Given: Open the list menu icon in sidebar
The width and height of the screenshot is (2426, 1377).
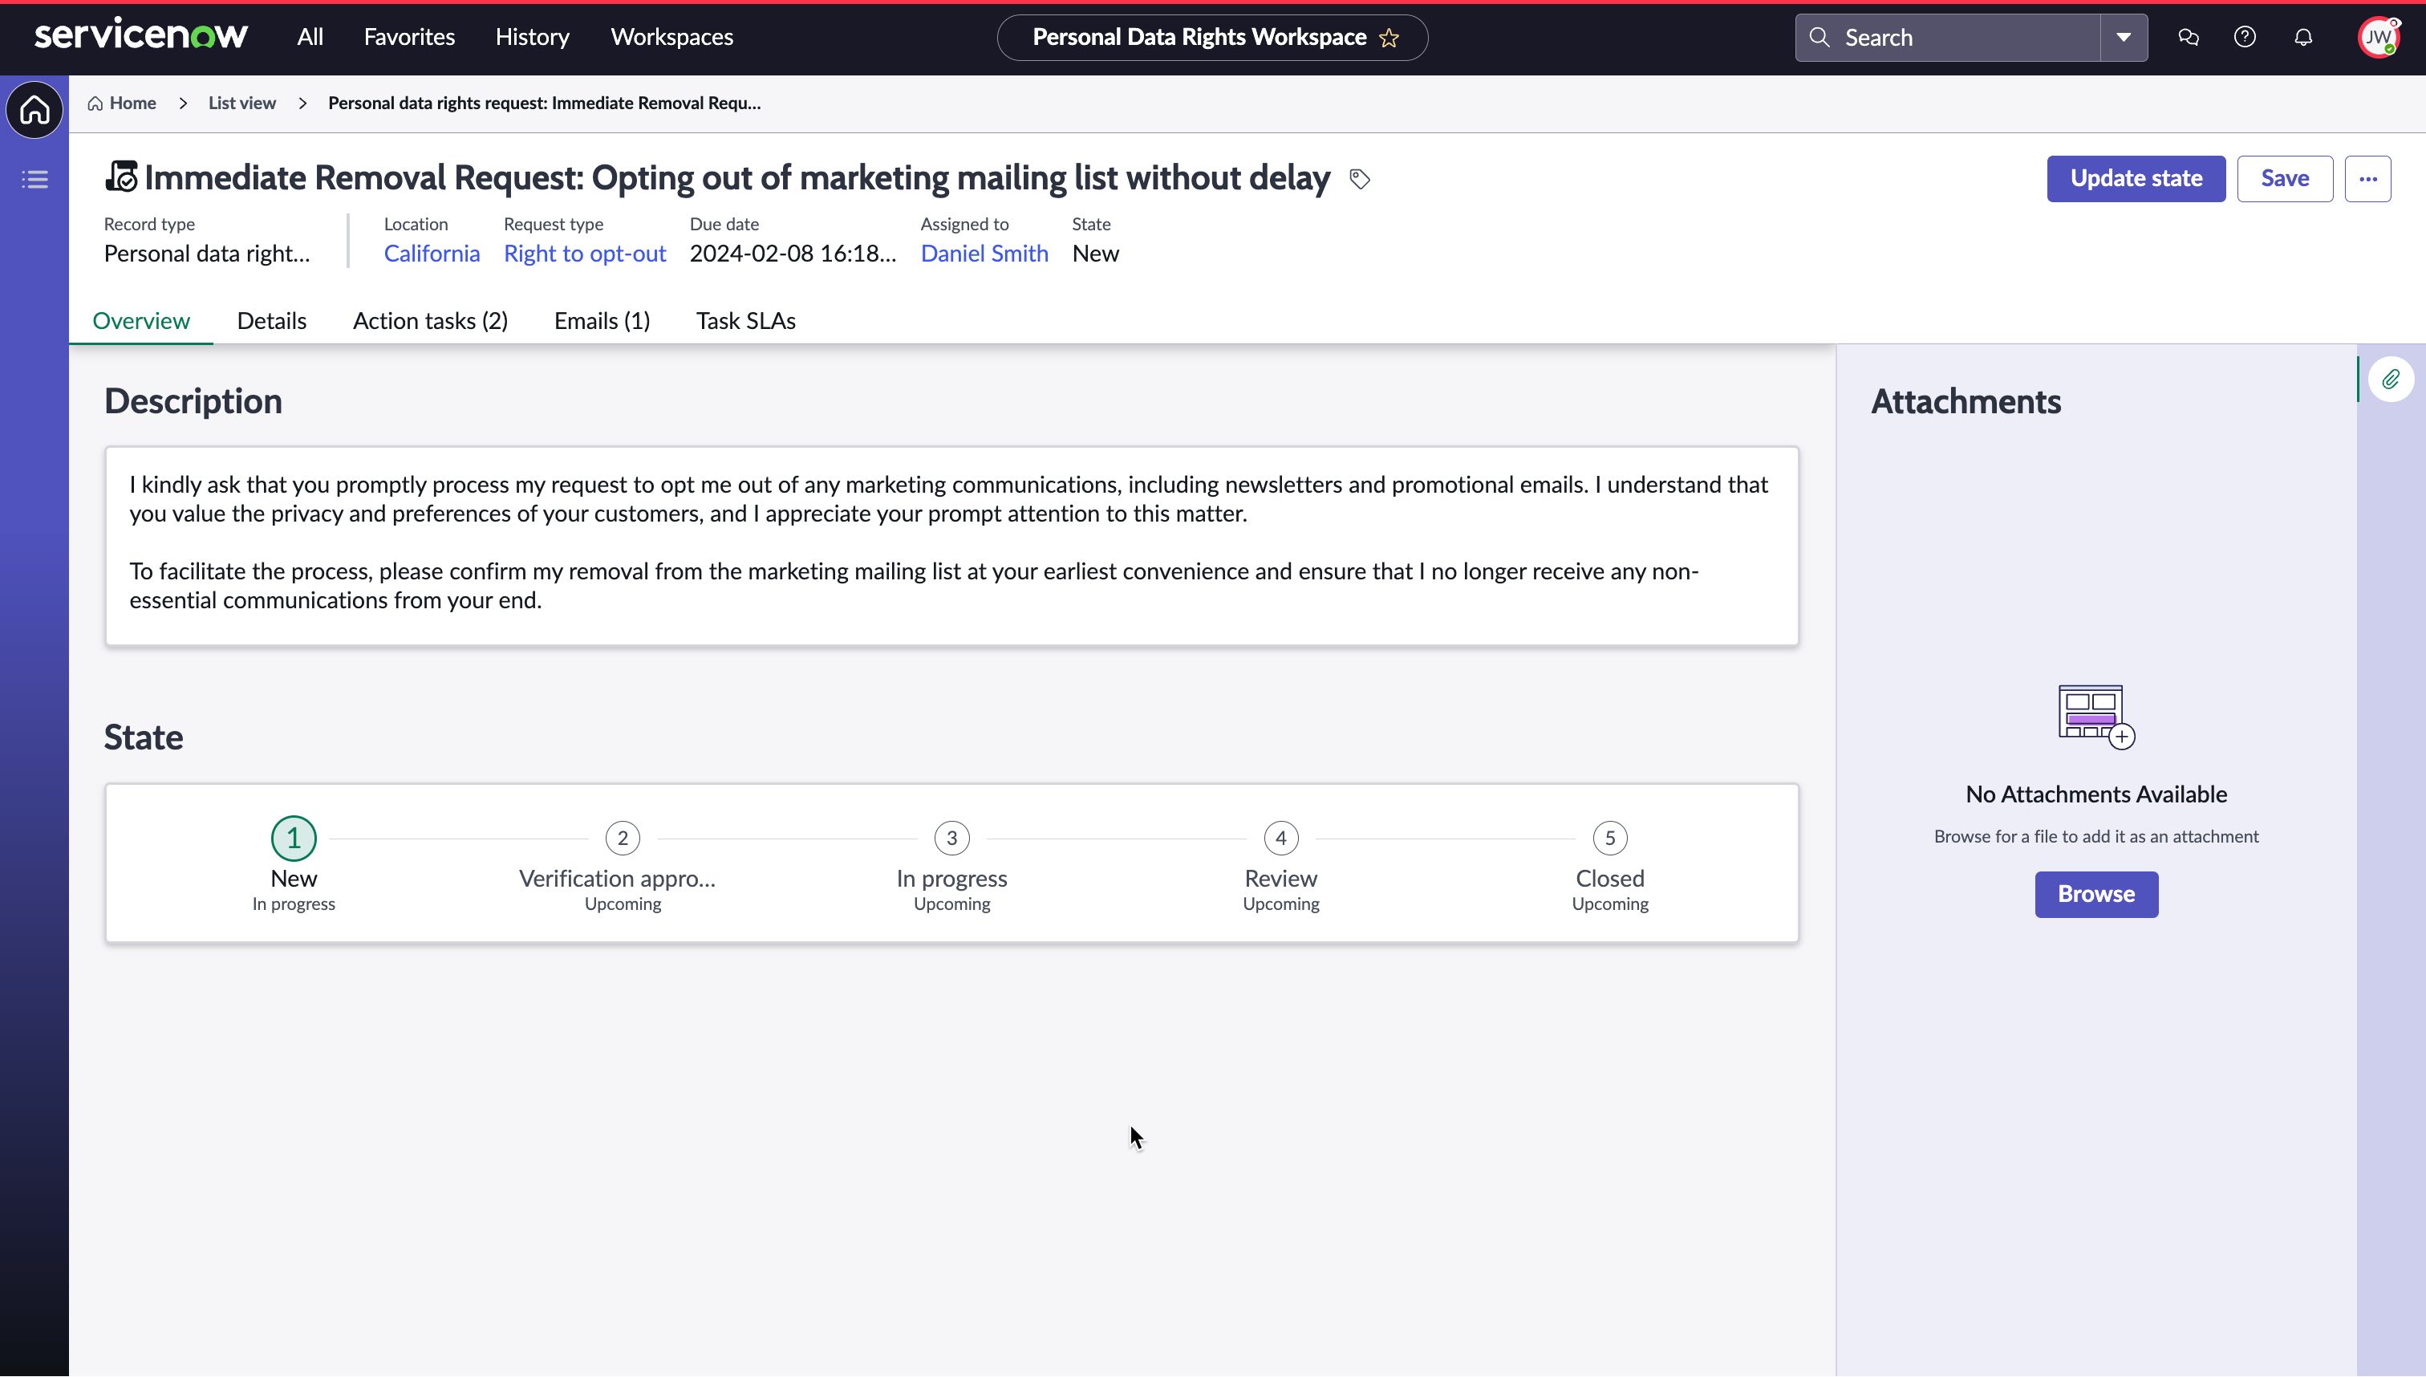Looking at the screenshot, I should [x=35, y=179].
